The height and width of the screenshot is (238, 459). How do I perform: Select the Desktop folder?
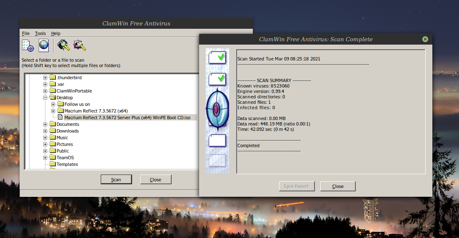pyautogui.click(x=65, y=98)
